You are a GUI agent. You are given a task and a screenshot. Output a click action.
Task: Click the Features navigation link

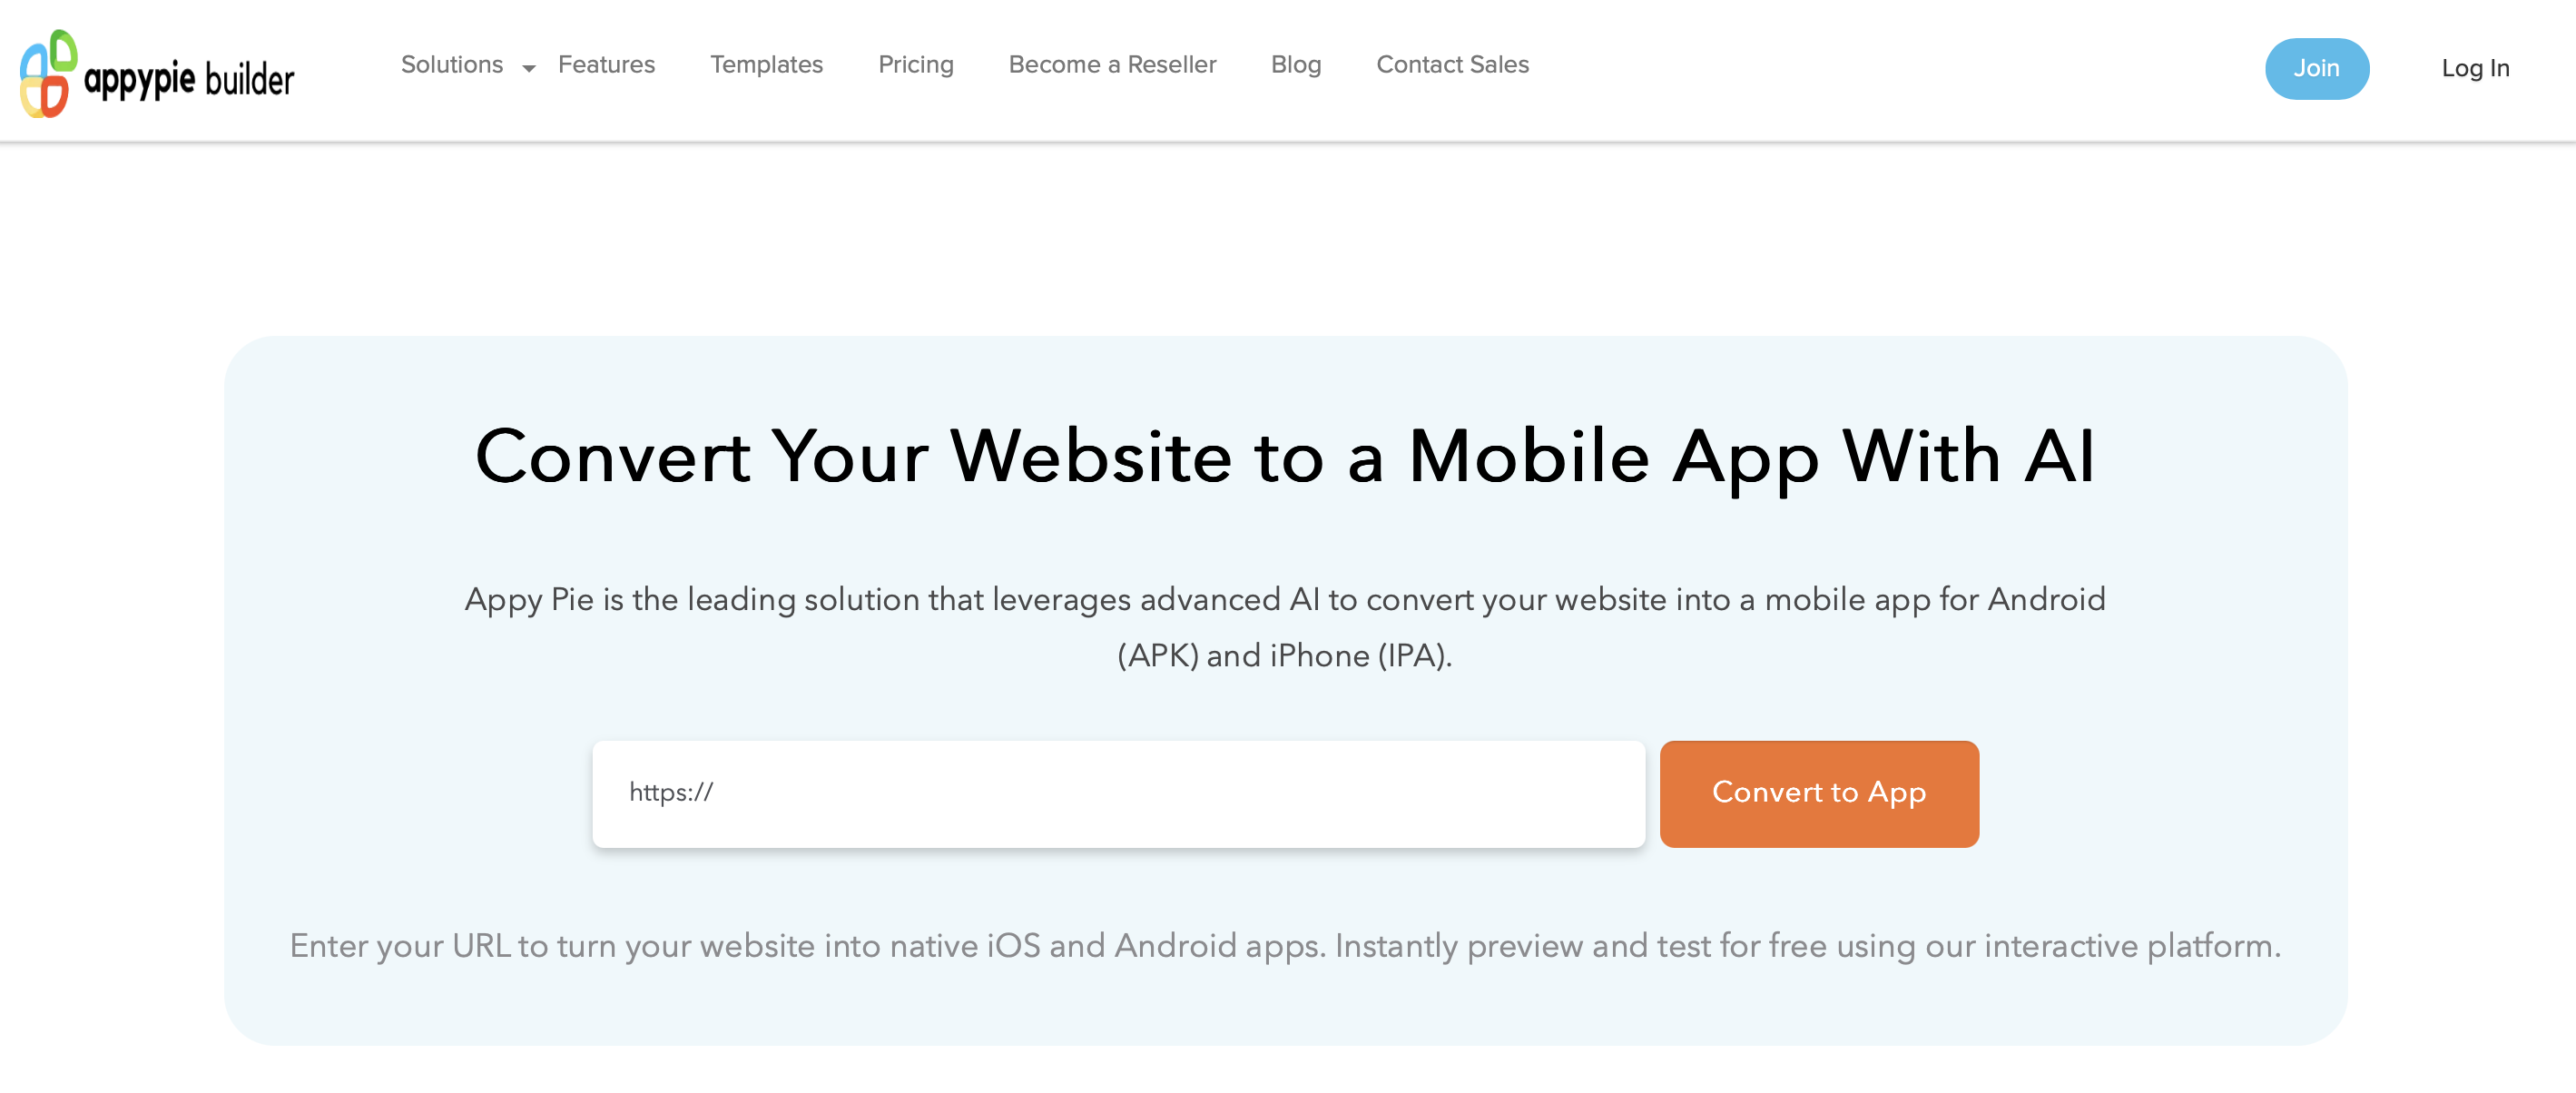(607, 65)
